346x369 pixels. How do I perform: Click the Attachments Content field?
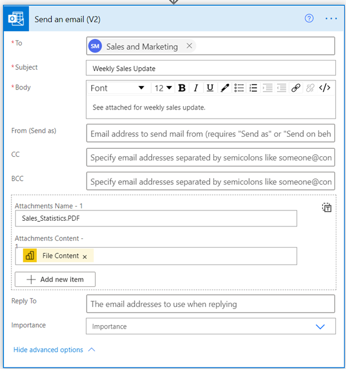(x=156, y=256)
